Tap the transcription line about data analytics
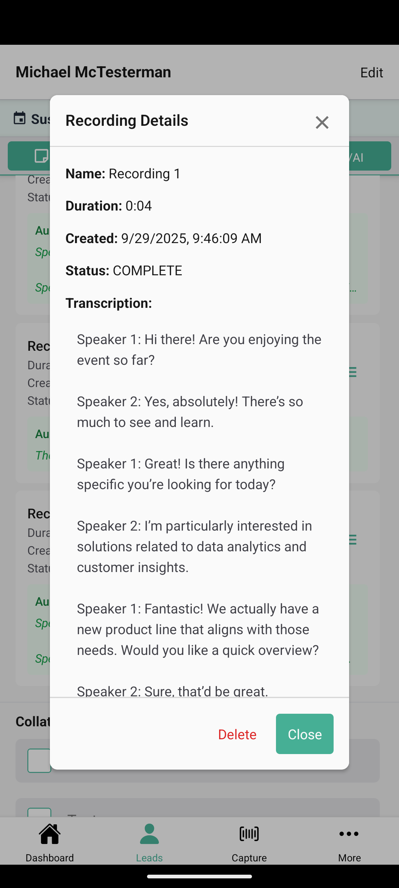399x888 pixels. coord(194,546)
